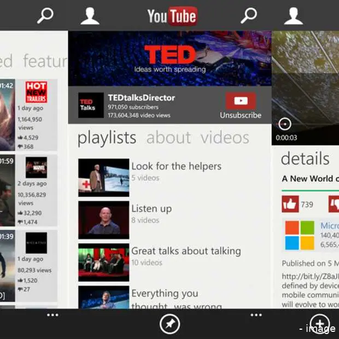Screen dimensions: 339x339
Task: Open the bit.ly link in description
Action: click(x=311, y=276)
